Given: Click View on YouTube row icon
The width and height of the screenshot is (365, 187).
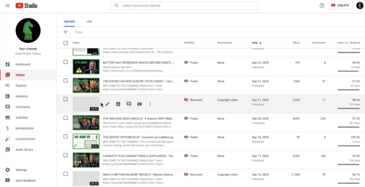Looking at the screenshot, I should click(x=140, y=104).
